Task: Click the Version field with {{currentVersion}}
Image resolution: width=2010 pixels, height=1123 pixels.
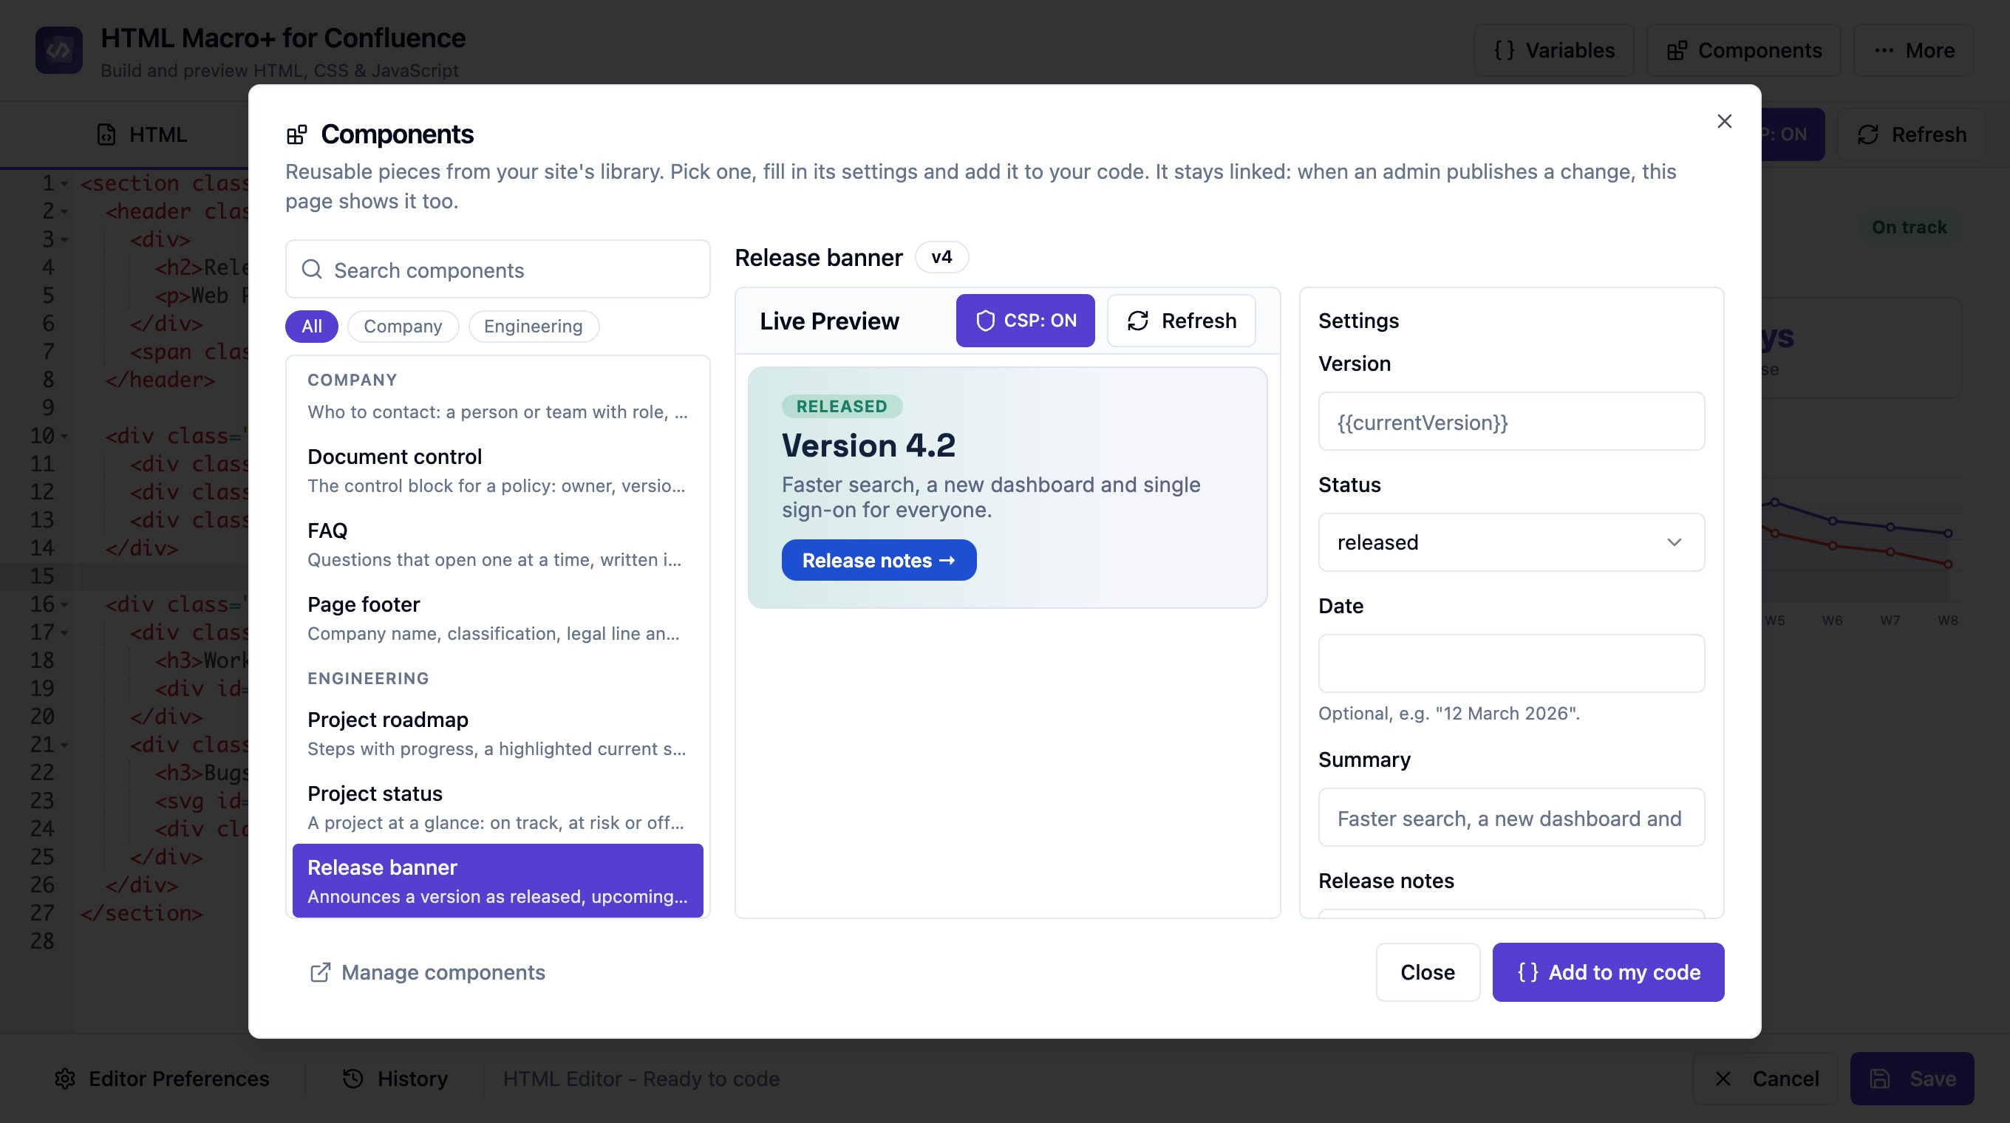Action: click(1510, 421)
